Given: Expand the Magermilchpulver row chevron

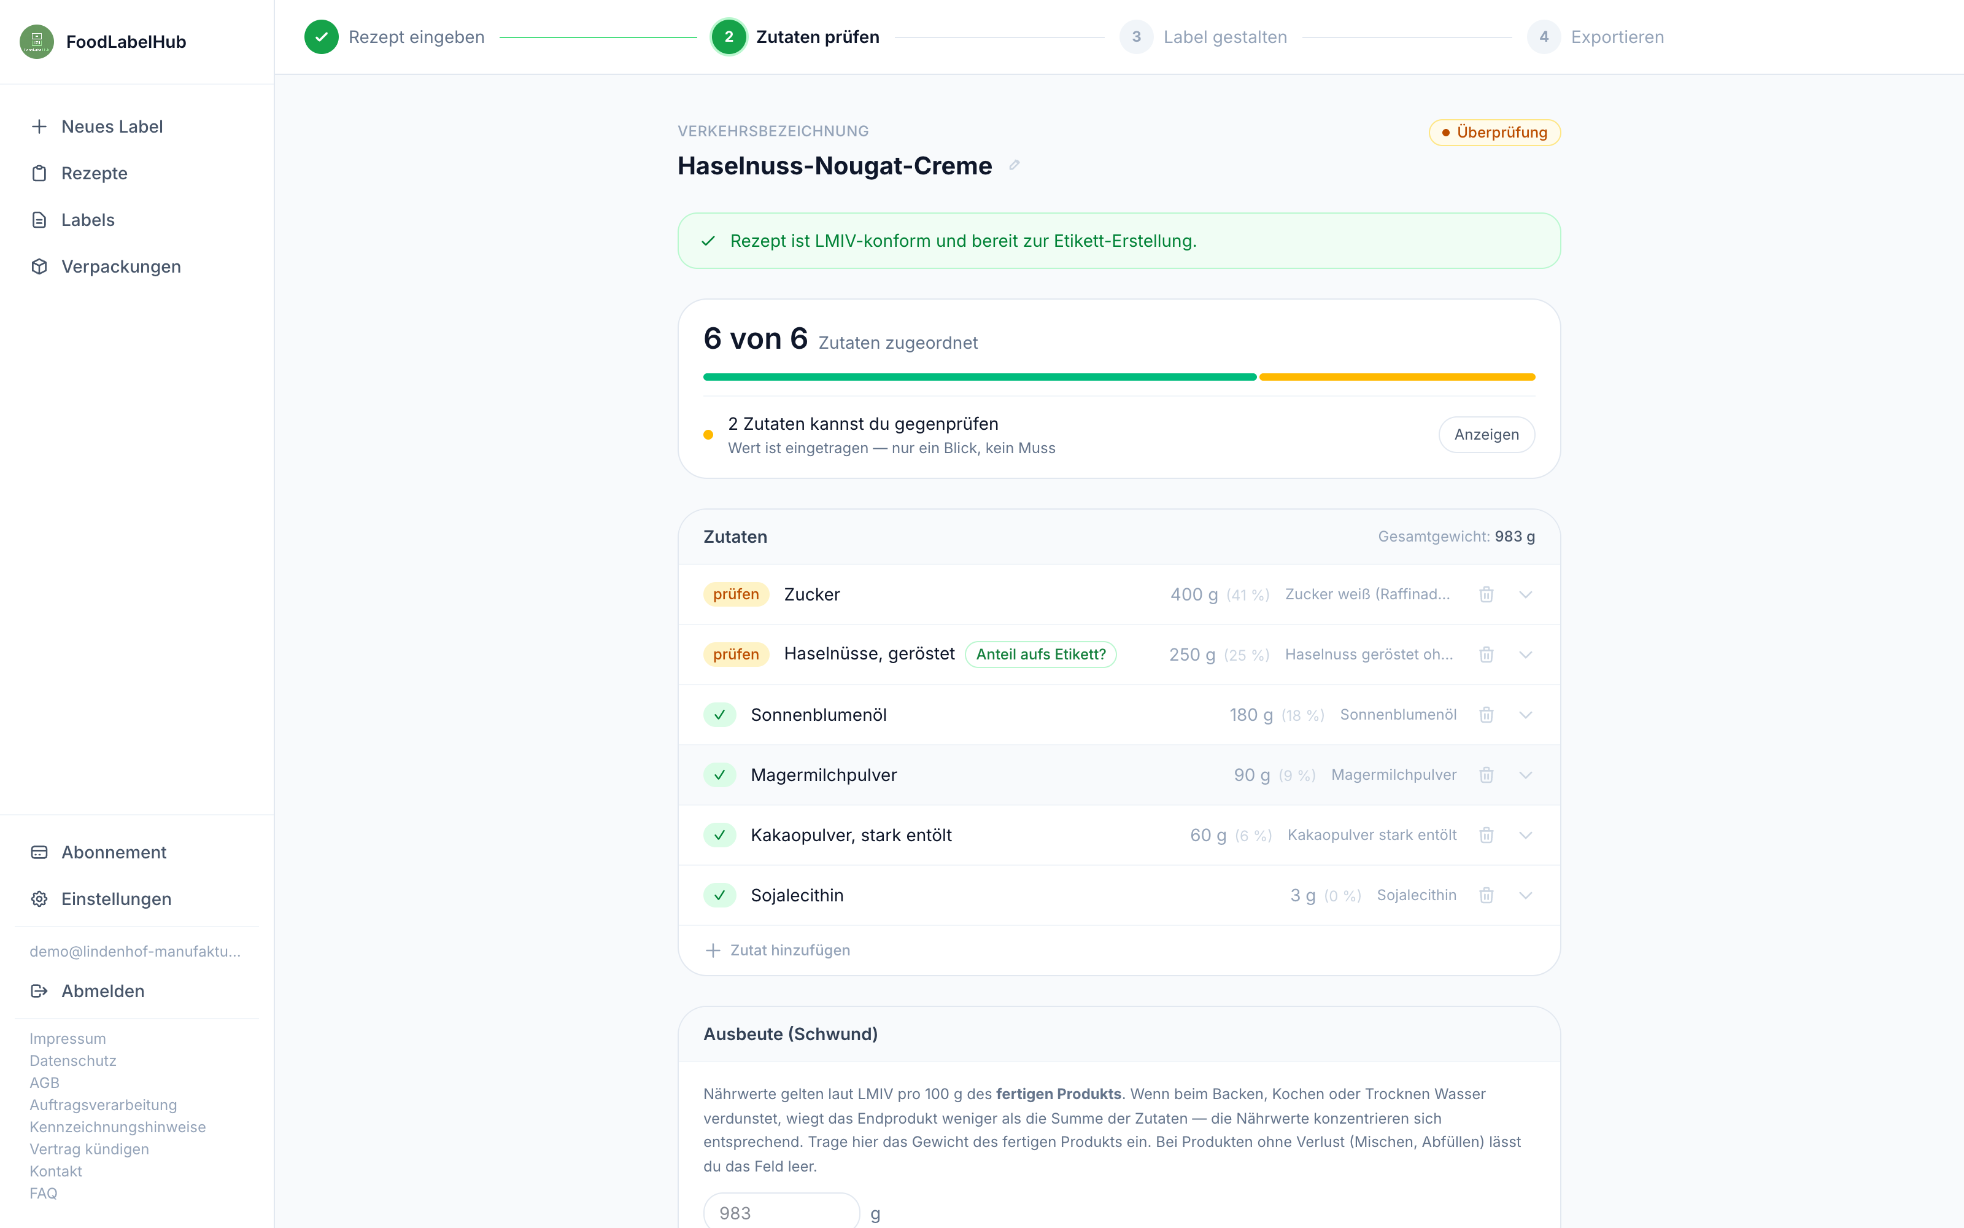Looking at the screenshot, I should click(x=1526, y=775).
